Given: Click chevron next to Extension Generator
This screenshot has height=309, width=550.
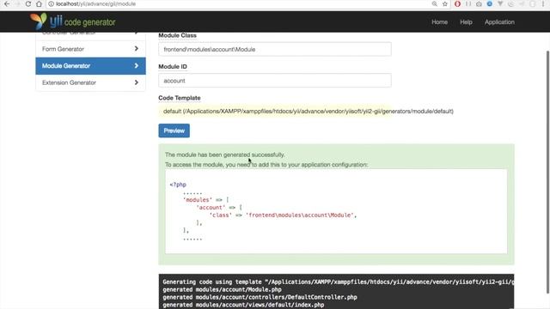Looking at the screenshot, I should click(x=137, y=82).
